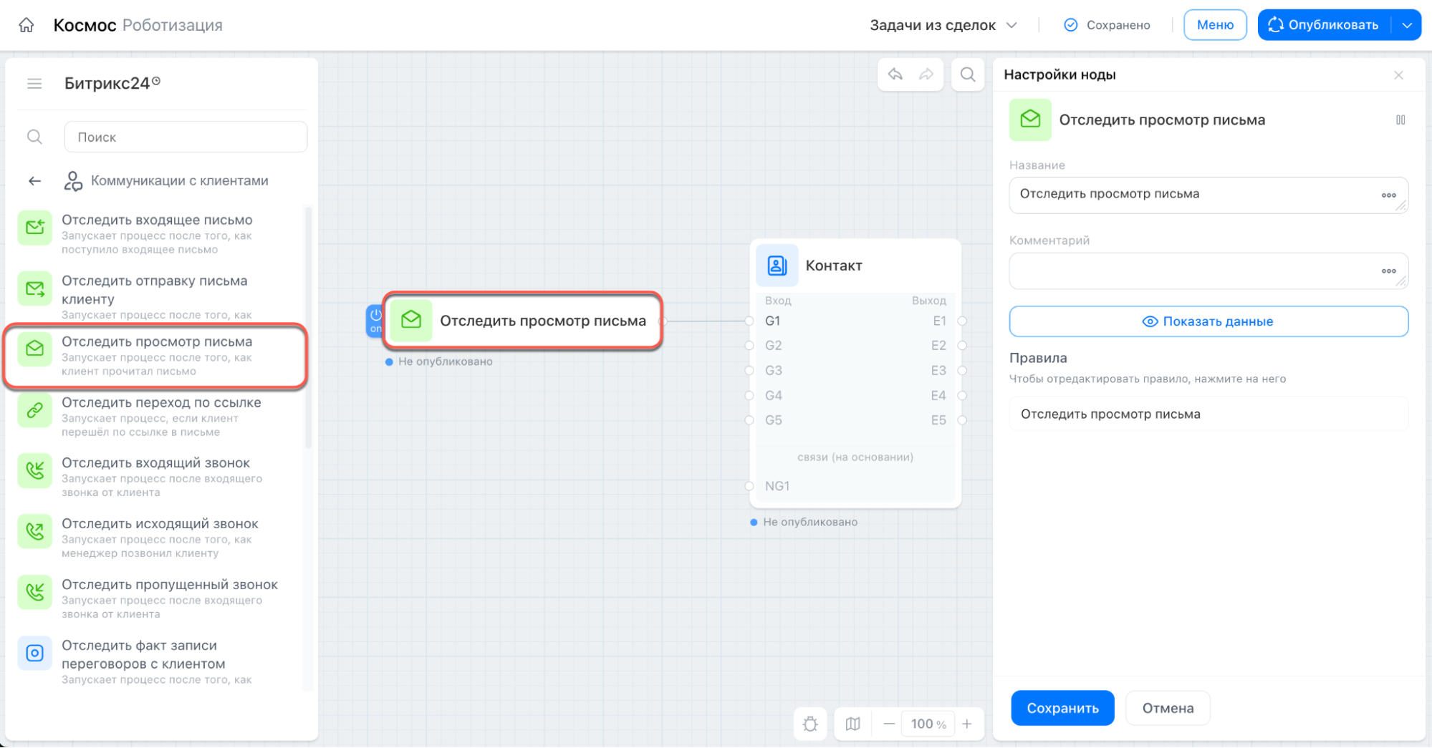The height and width of the screenshot is (748, 1432).
Task: Click the Отмена button
Action: (1168, 708)
